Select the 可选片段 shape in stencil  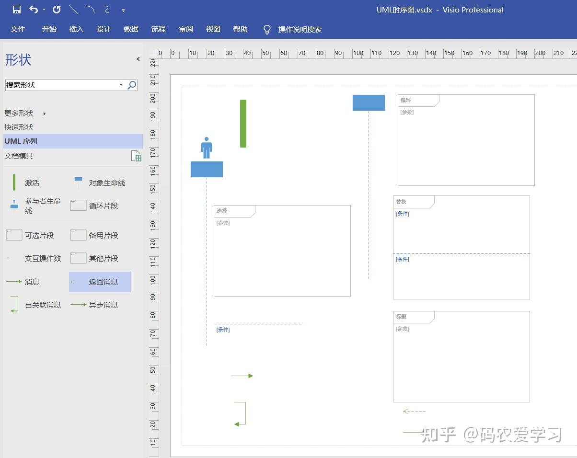pyautogui.click(x=30, y=235)
